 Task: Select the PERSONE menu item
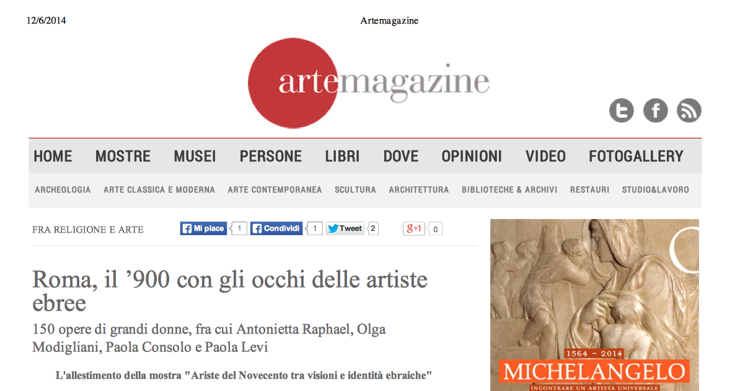[270, 156]
